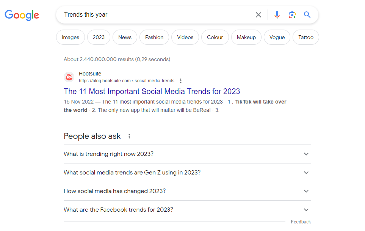This screenshot has width=365, height=231.
Task: Click the Hootsuite owl favicon
Action: (69, 77)
